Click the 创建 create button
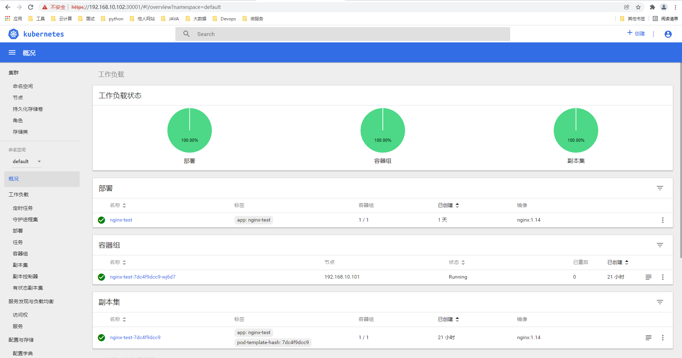Image resolution: width=682 pixels, height=358 pixels. pyautogui.click(x=636, y=33)
